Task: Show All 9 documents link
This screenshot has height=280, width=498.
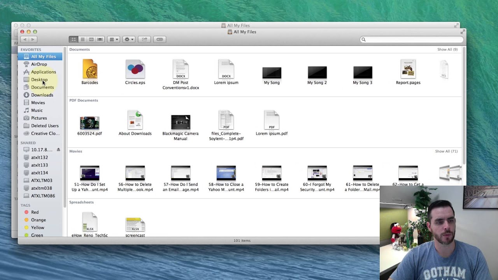Action: coord(447,49)
